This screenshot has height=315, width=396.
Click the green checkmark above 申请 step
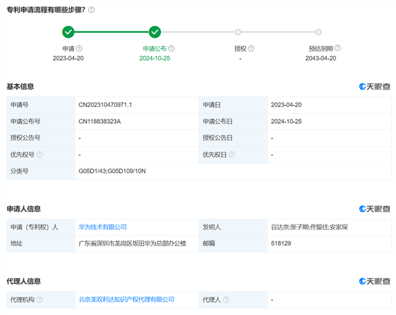pos(68,32)
